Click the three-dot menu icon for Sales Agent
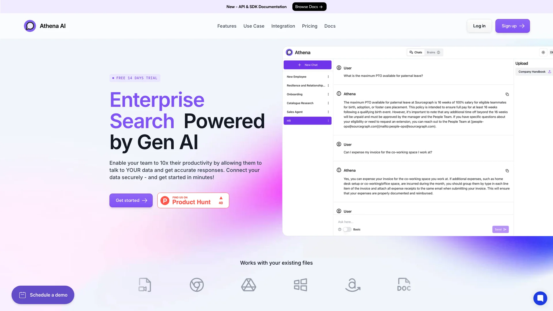553x311 pixels. tap(328, 112)
